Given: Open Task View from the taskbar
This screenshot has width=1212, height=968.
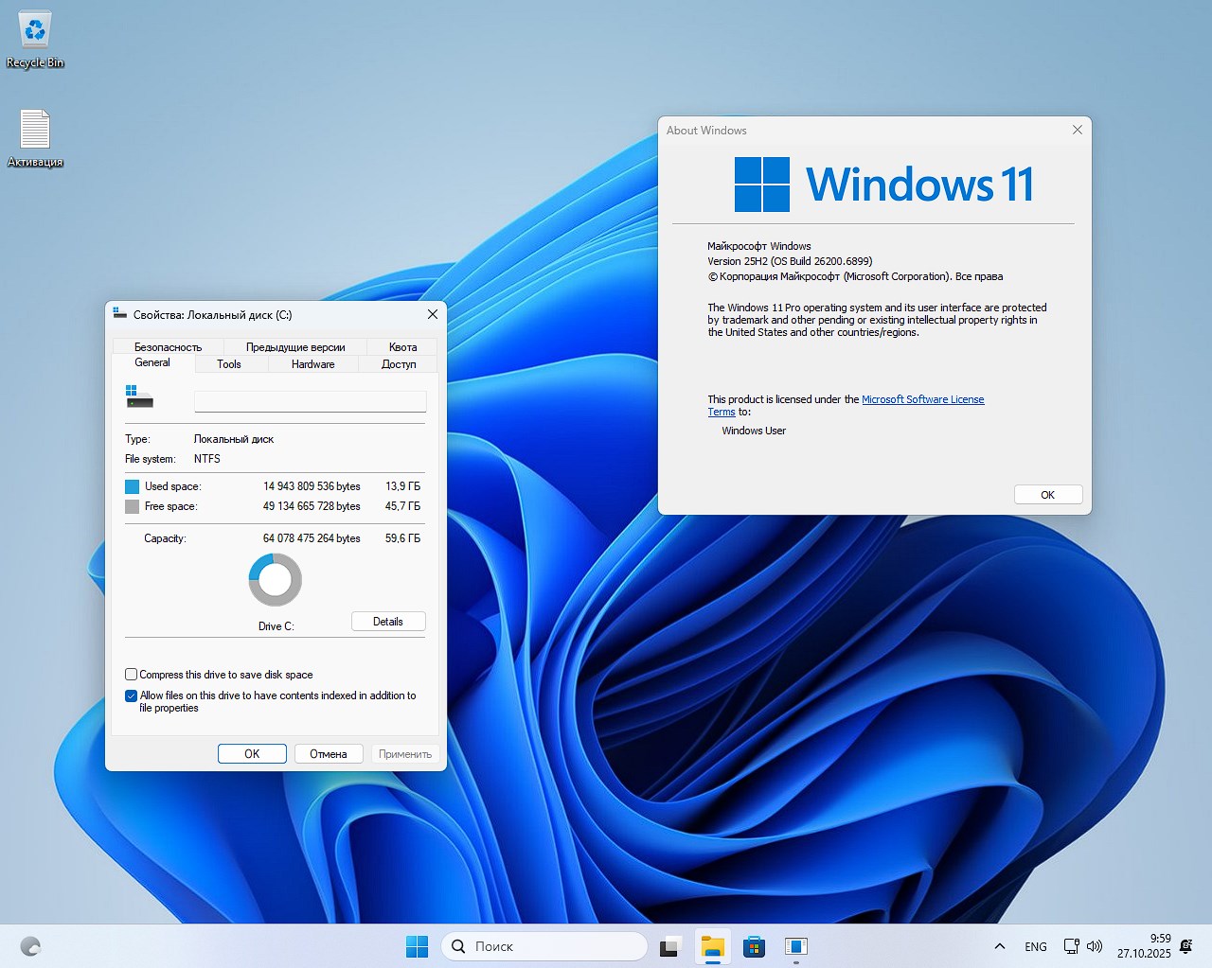Looking at the screenshot, I should click(671, 946).
